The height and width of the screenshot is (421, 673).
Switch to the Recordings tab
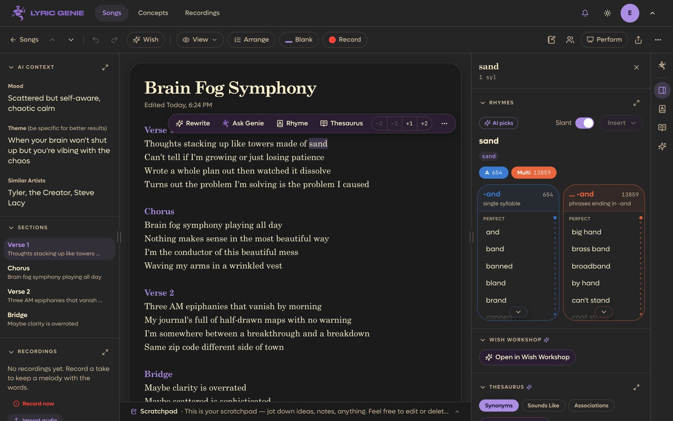202,13
